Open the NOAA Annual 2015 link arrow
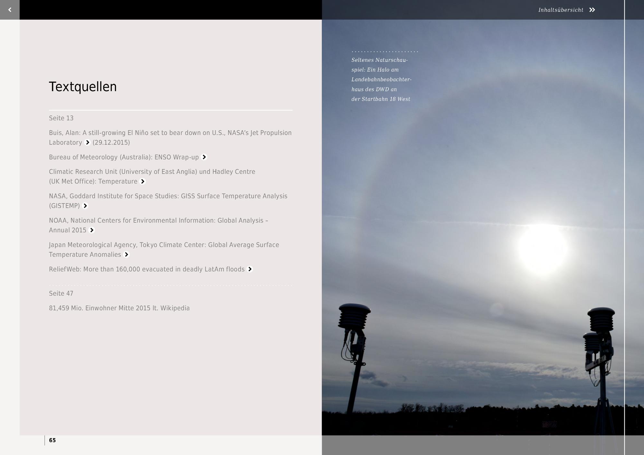The image size is (644, 455). point(92,230)
